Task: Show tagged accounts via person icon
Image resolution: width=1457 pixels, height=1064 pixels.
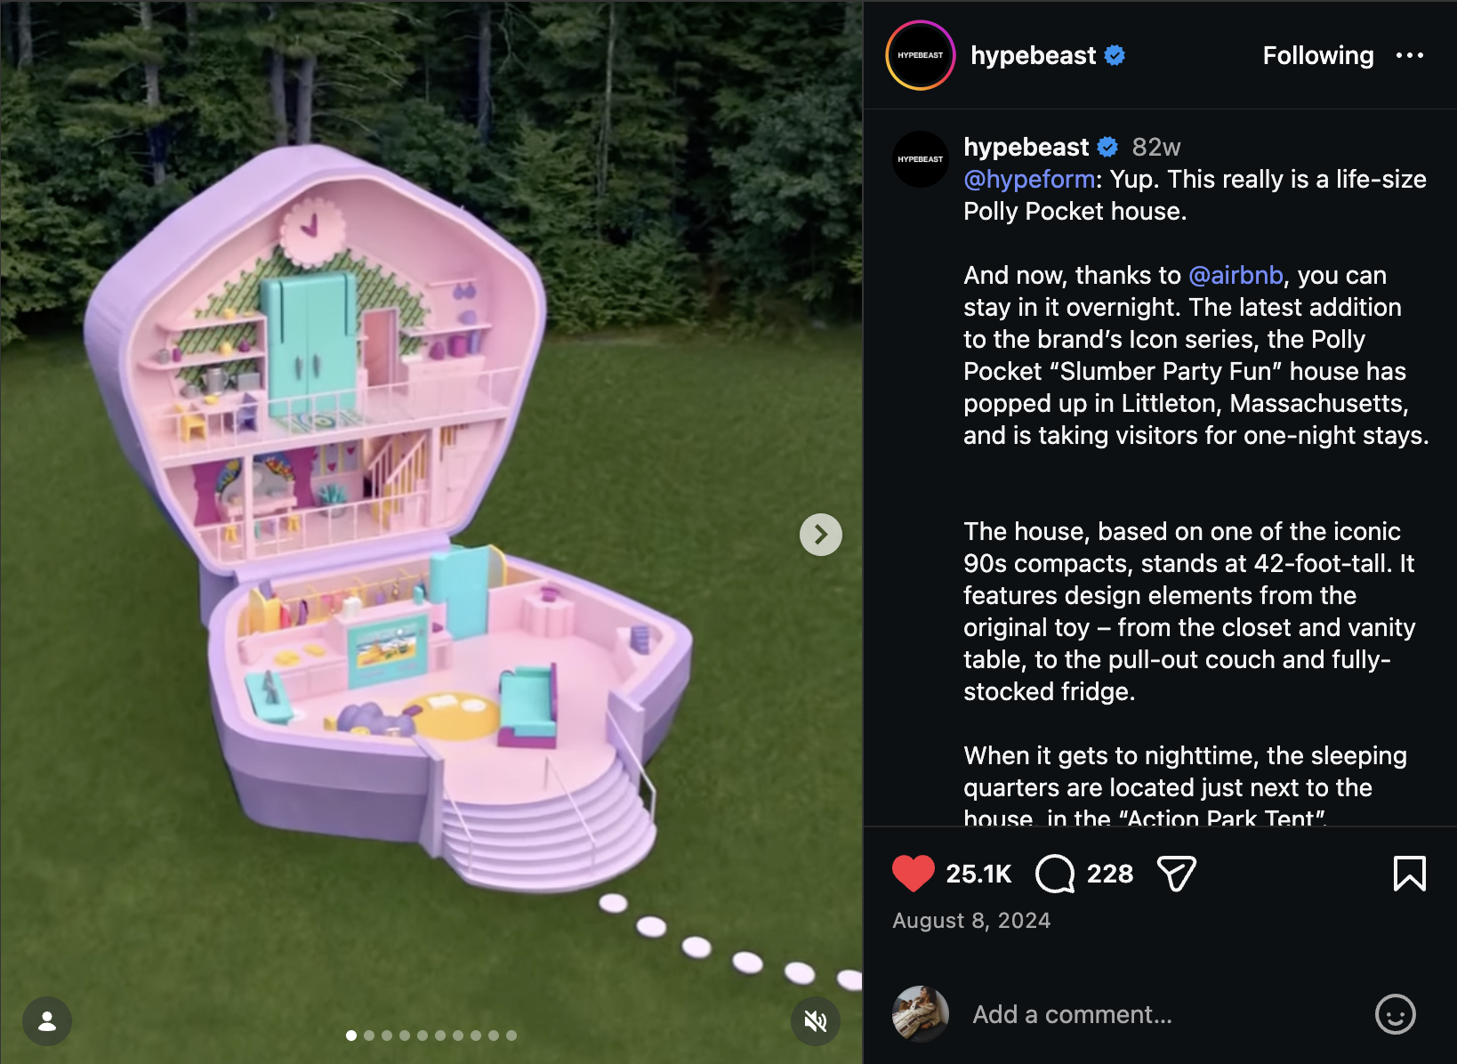Action: (47, 1021)
